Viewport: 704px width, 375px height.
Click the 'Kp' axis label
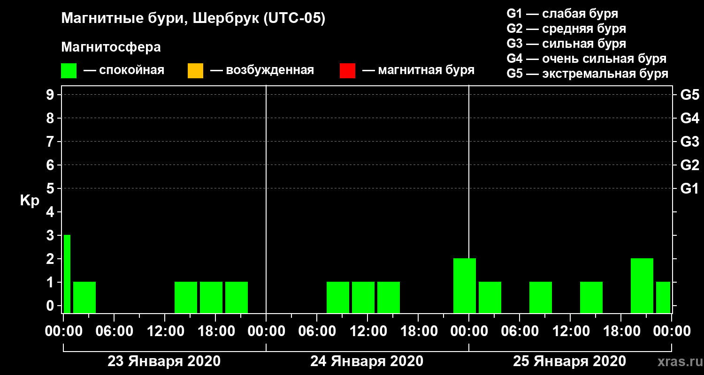pos(30,201)
